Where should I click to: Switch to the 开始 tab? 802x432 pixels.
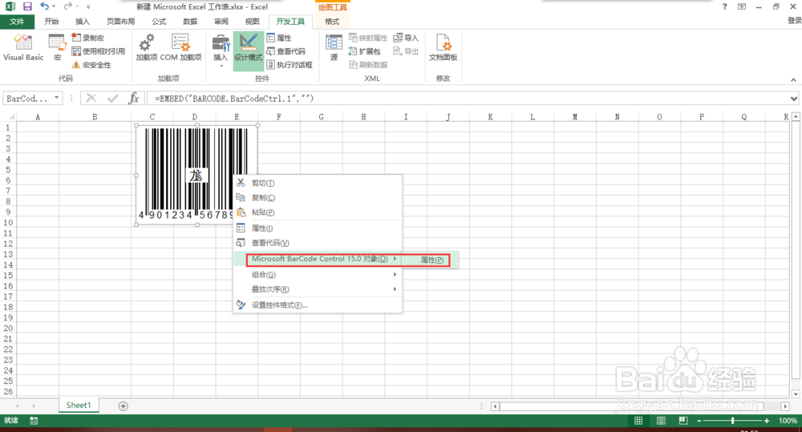click(51, 22)
